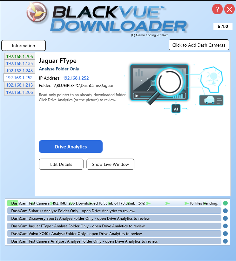Open Drive Analytics
This screenshot has width=236, height=261.
click(x=71, y=147)
